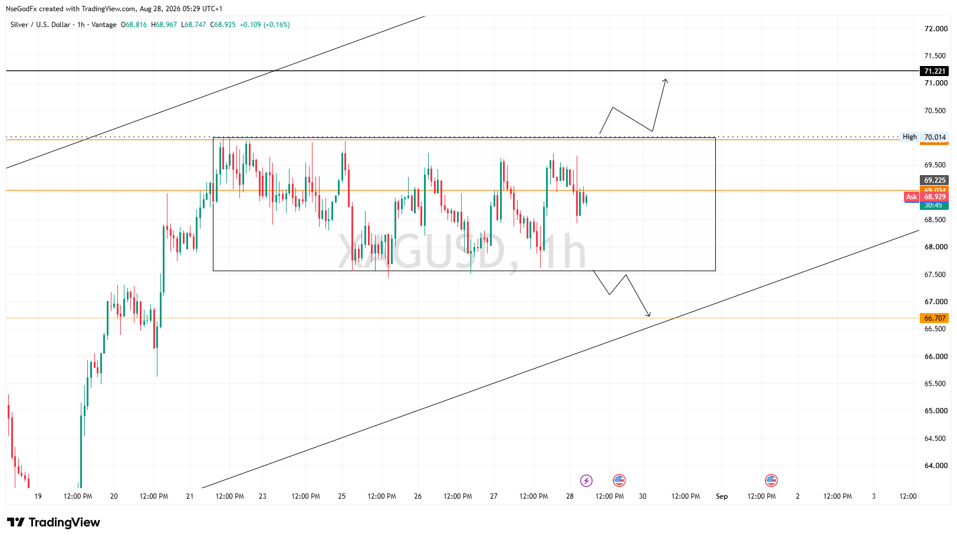Click the 'Ask' tag on the price scale
This screenshot has width=957, height=540.
coord(912,197)
